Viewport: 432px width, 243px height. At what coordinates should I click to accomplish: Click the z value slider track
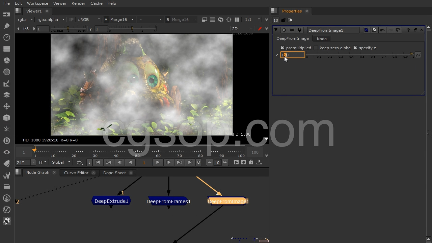pos(360,55)
